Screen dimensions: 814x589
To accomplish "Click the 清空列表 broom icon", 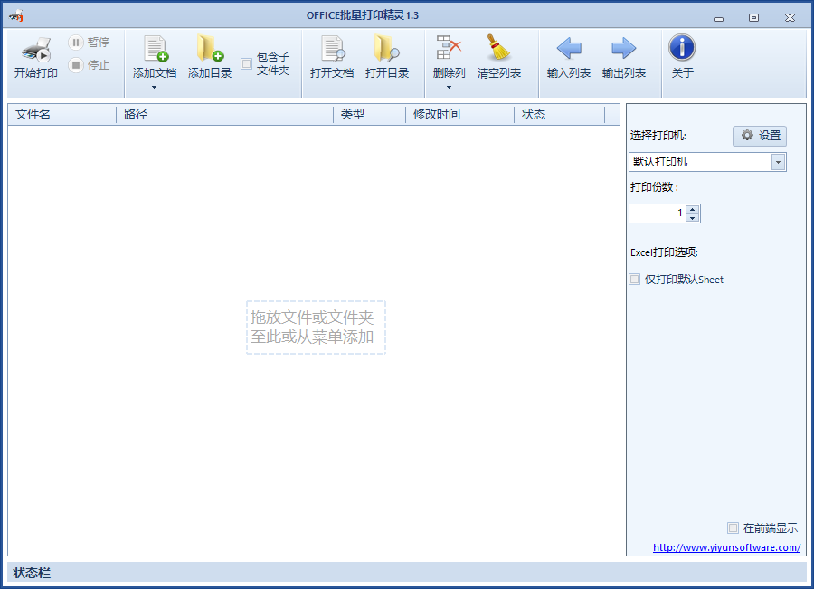I will [x=499, y=48].
